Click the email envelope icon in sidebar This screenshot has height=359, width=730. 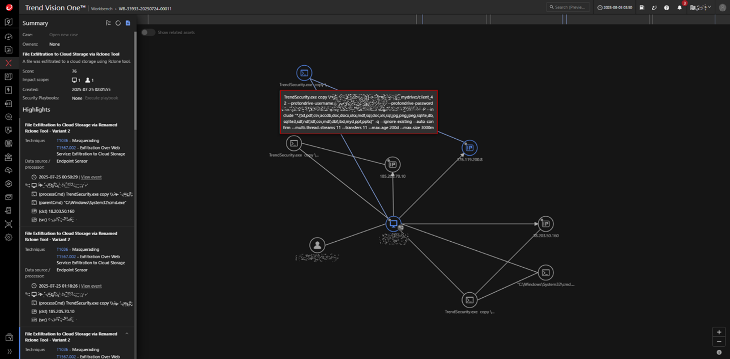(x=8, y=197)
